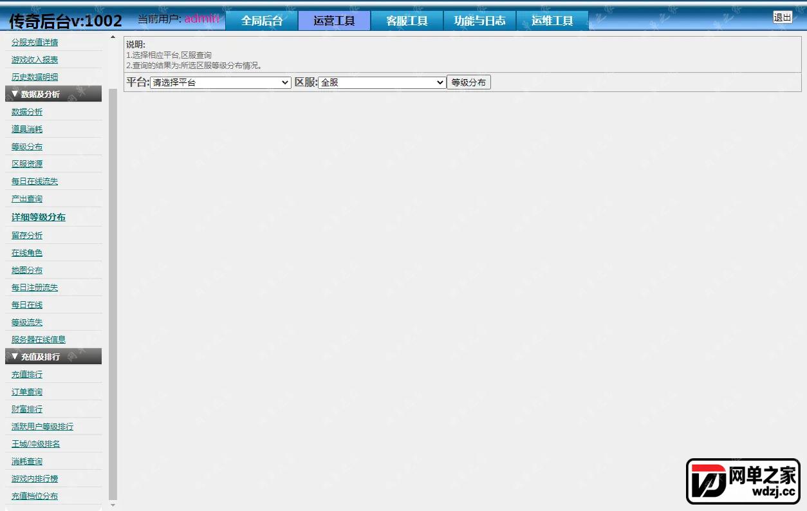Open 充值档位分布 link
The image size is (807, 511).
(35, 496)
